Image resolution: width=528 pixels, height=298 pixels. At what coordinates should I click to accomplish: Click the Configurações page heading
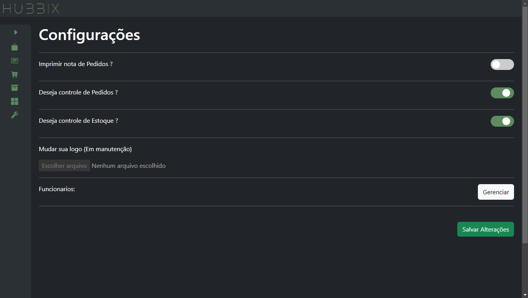tap(89, 35)
